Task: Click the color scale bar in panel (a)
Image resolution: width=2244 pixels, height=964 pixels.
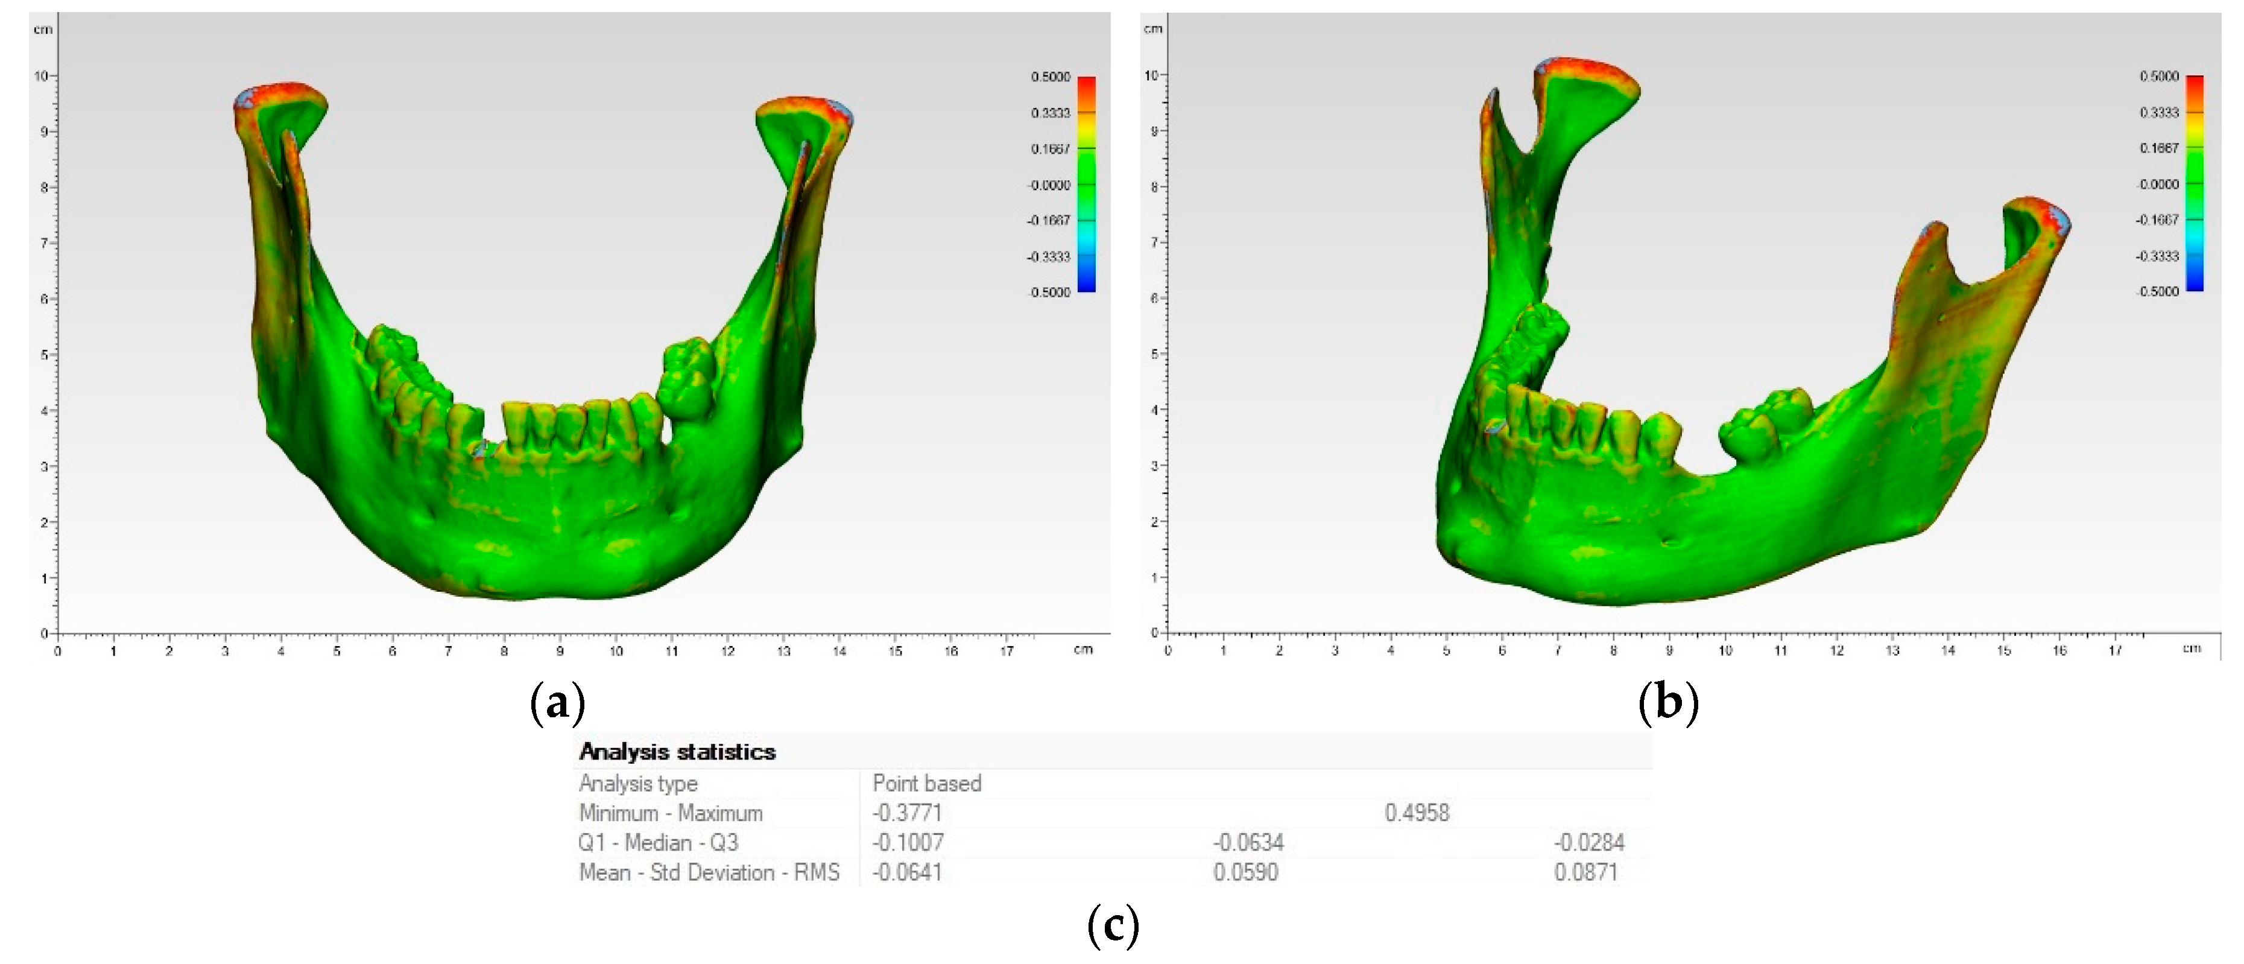Action: (x=1086, y=184)
